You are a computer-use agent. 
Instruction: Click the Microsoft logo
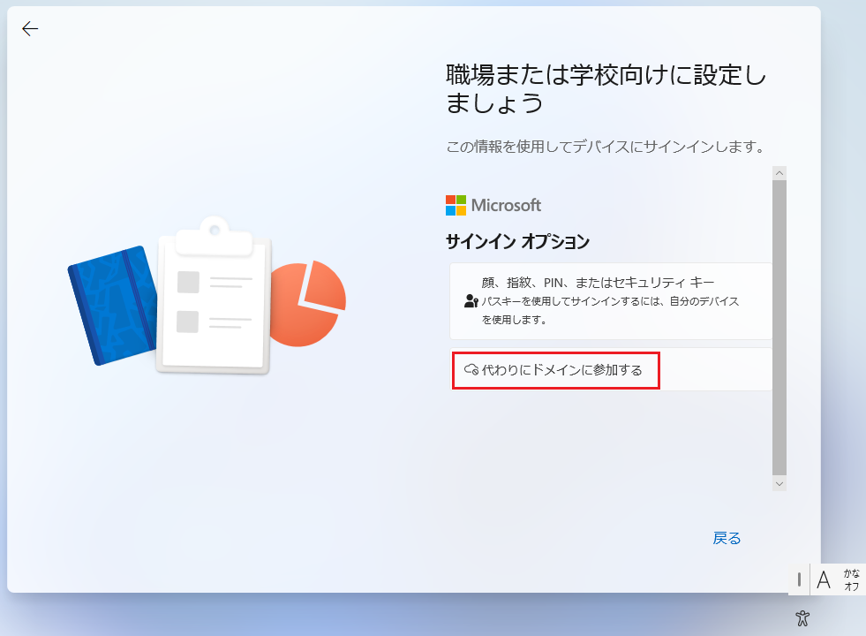(x=493, y=206)
